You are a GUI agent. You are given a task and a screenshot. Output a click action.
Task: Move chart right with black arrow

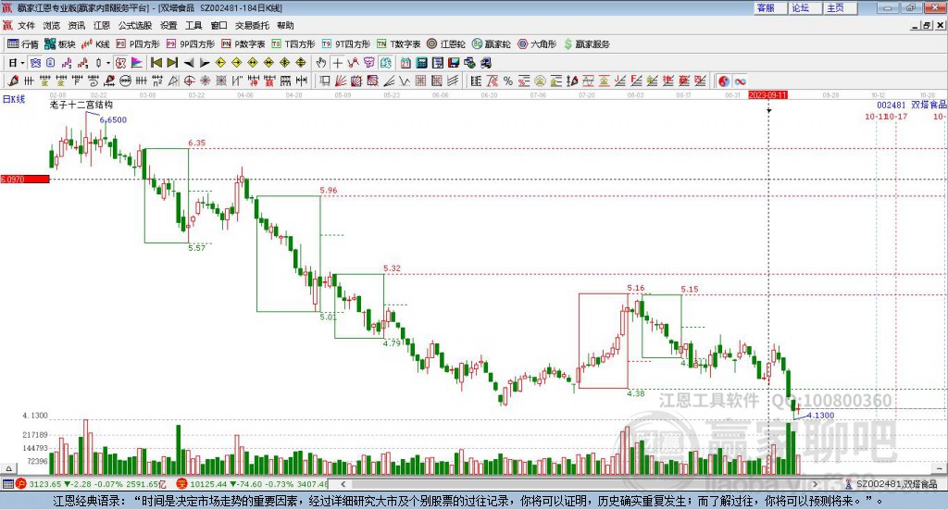click(x=205, y=63)
